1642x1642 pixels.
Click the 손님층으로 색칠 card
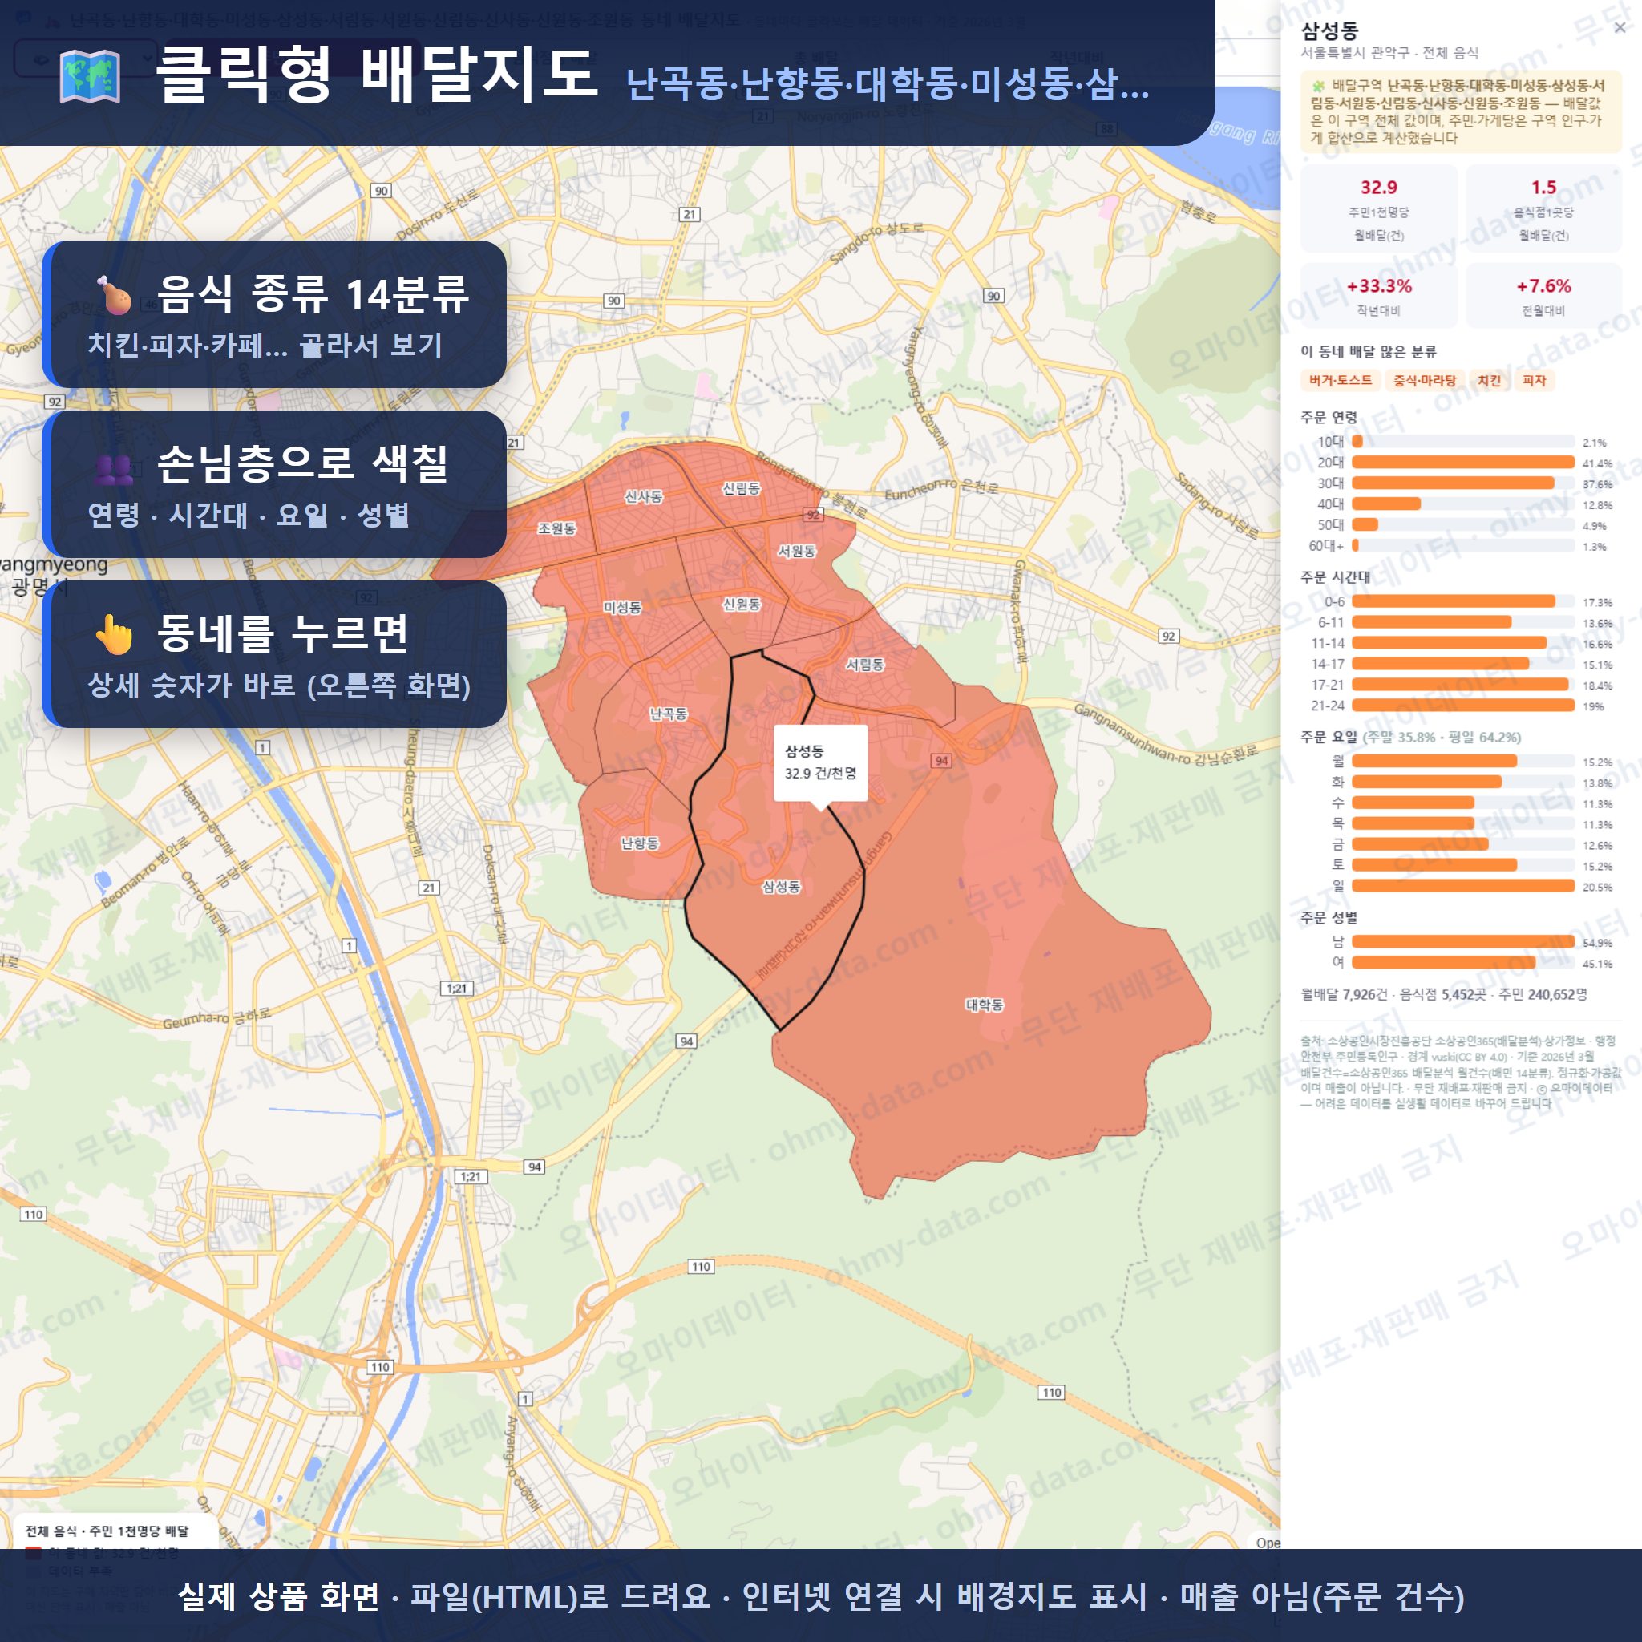[273, 483]
